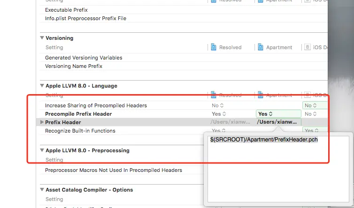Click Apartment target icon in Versioning section

261,47
